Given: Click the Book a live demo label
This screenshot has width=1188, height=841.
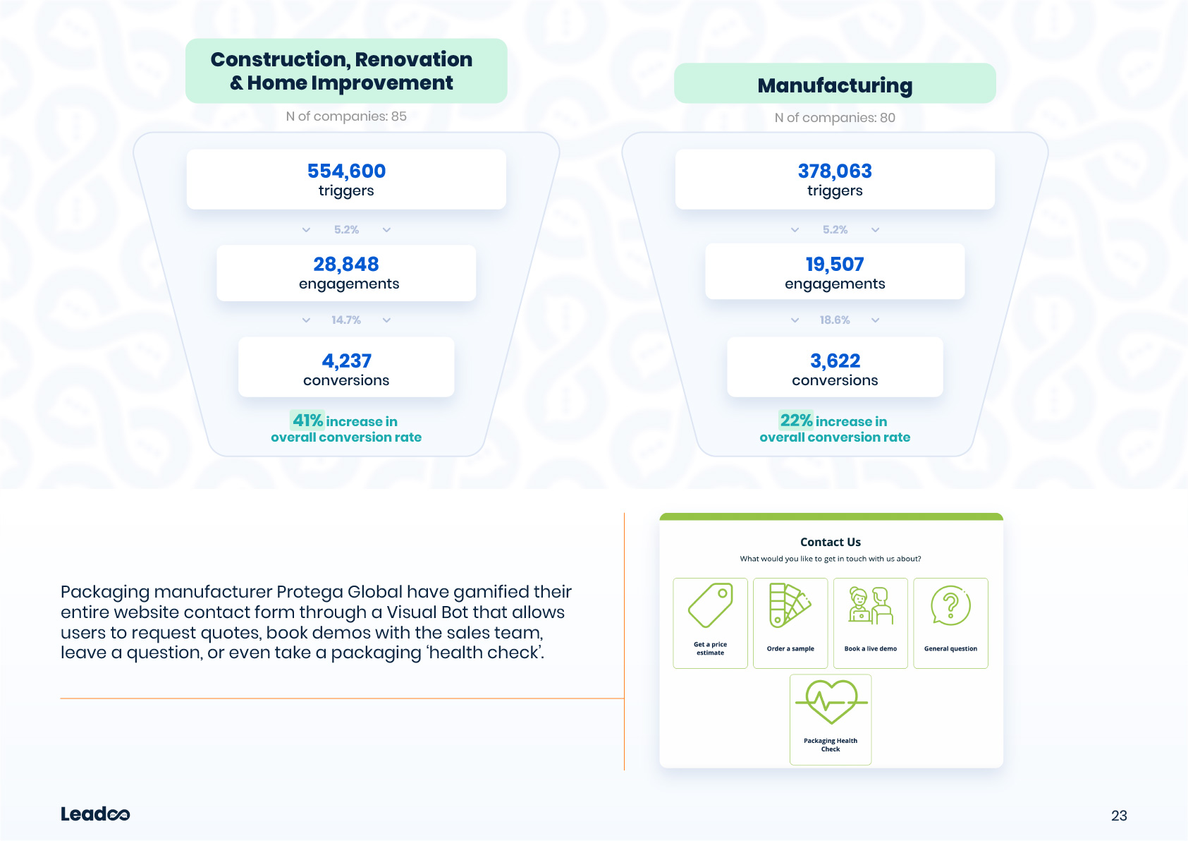Looking at the screenshot, I should (870, 648).
